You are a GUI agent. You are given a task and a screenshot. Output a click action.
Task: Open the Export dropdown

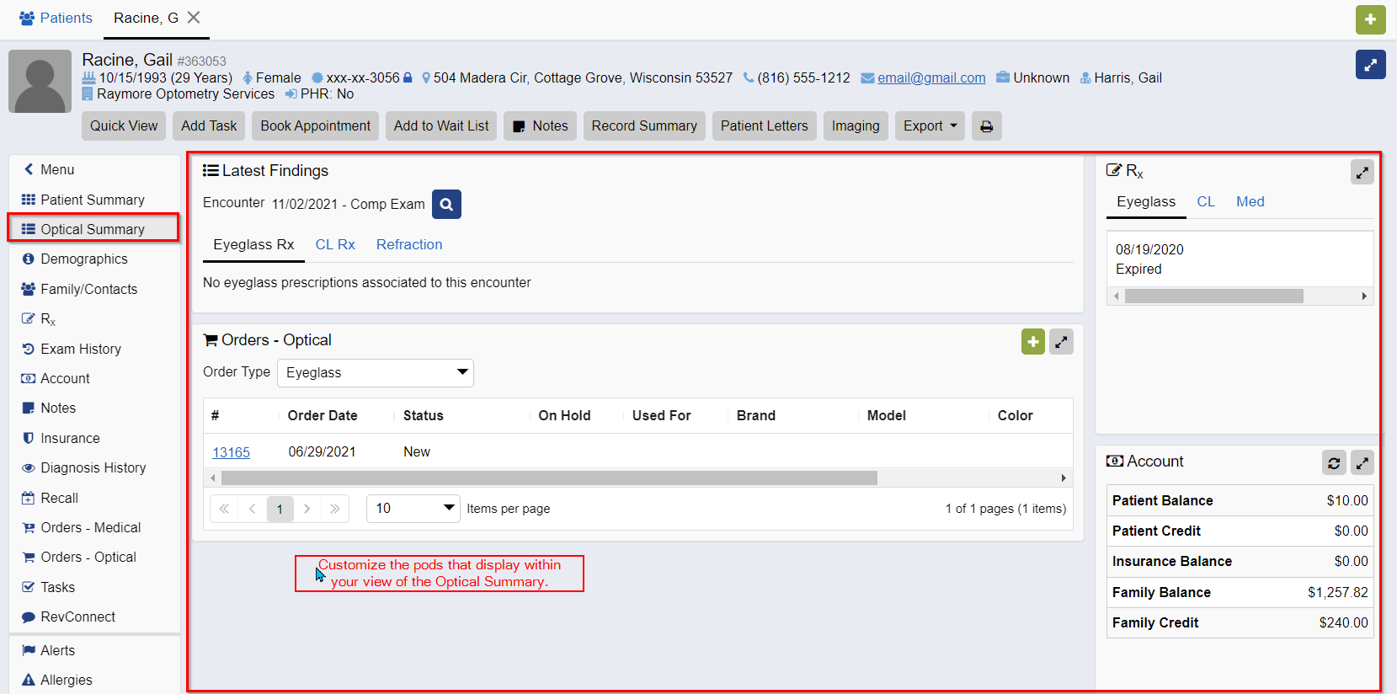click(x=930, y=126)
